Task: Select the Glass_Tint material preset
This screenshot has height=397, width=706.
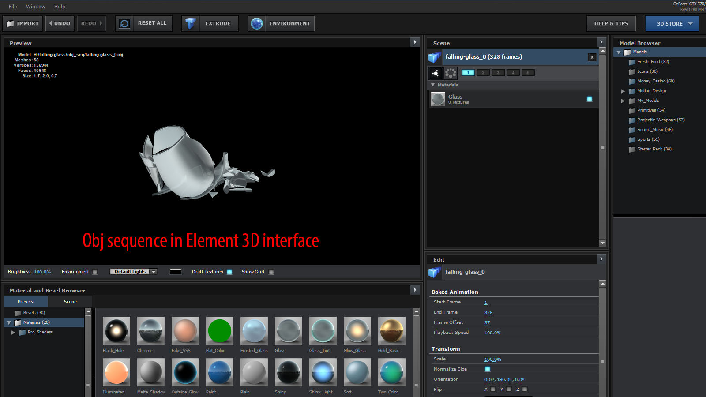Action: [x=323, y=330]
